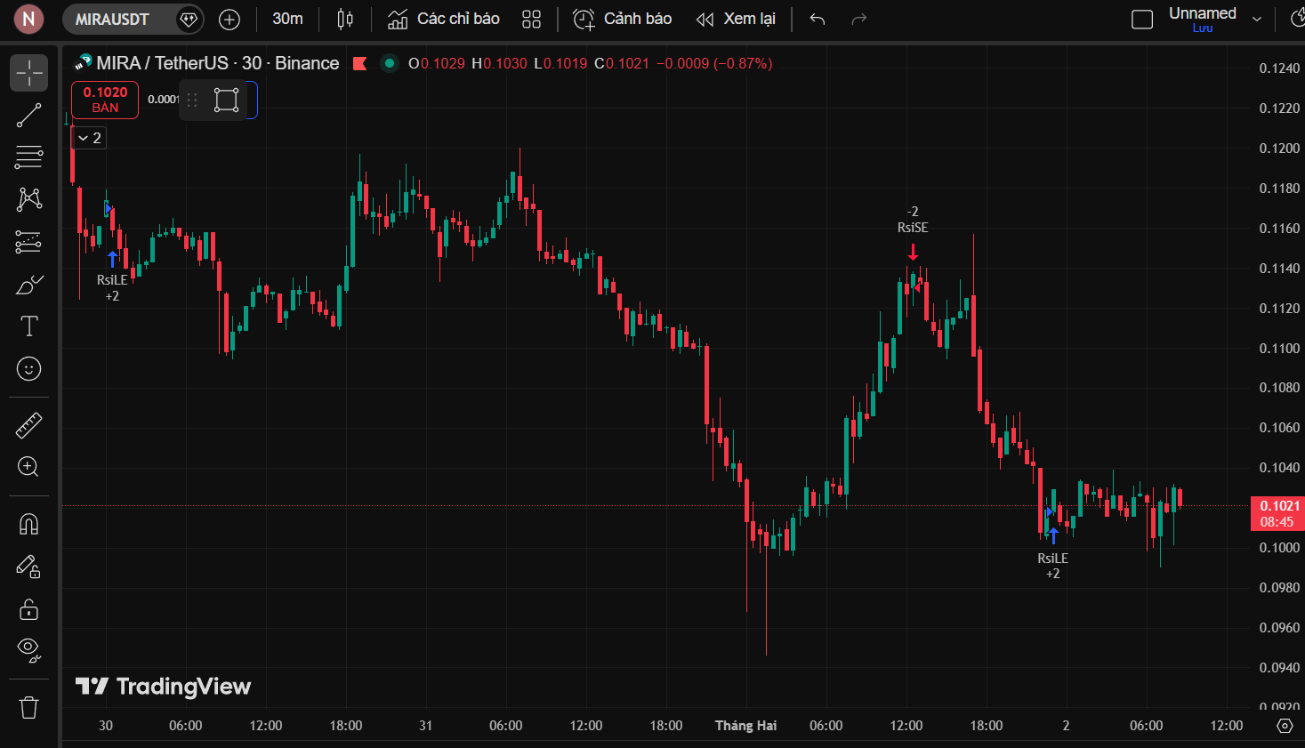Click the red flag color marker
Screen dimensions: 1305x748
pyautogui.click(x=360, y=63)
